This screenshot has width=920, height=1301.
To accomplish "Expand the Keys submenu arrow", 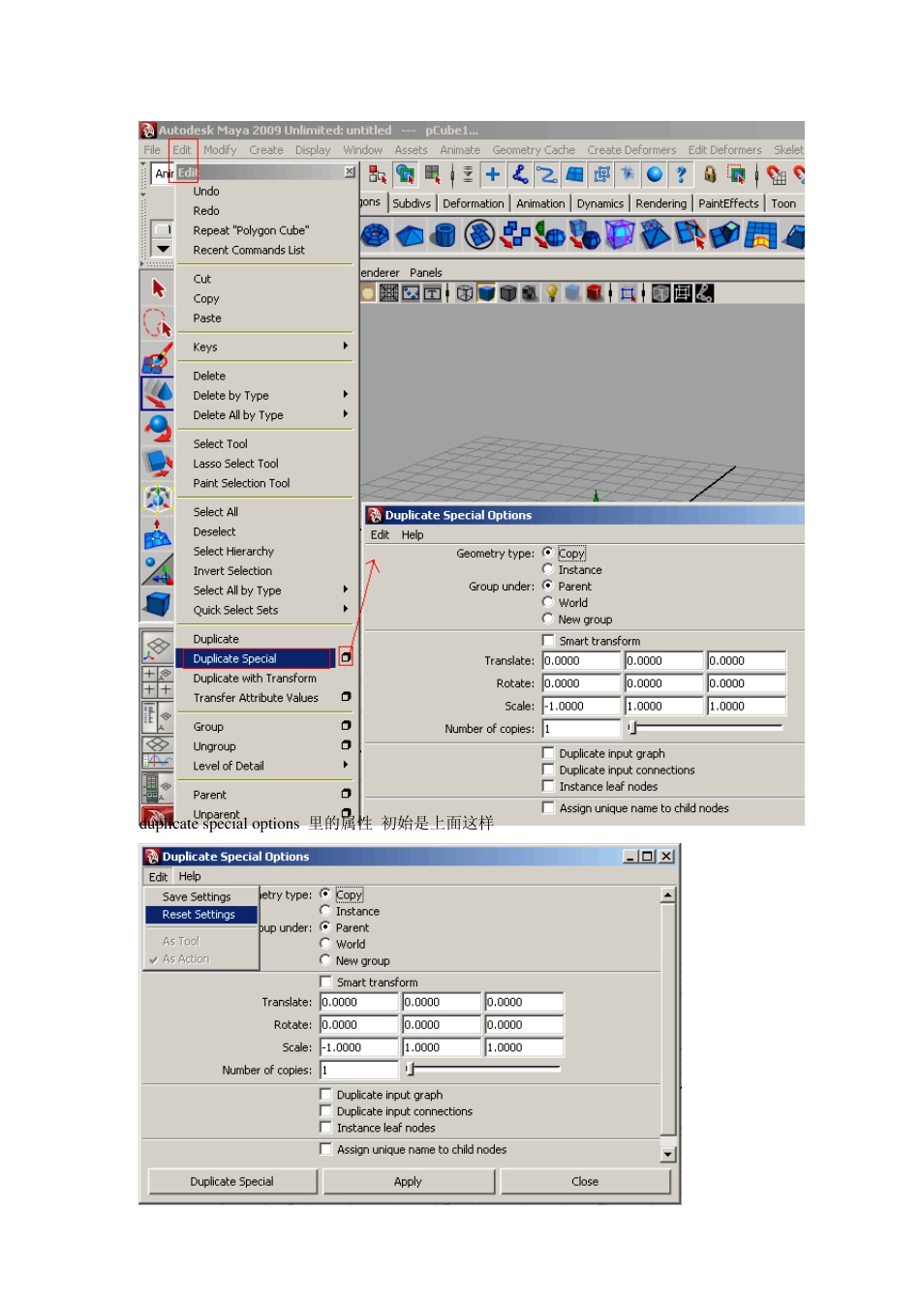I will 346,347.
